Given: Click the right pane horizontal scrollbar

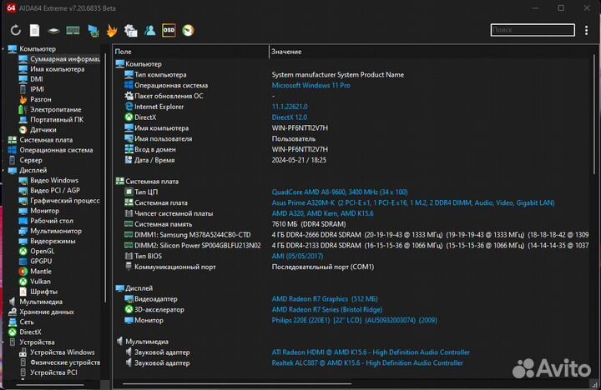Looking at the screenshot, I should [236, 383].
